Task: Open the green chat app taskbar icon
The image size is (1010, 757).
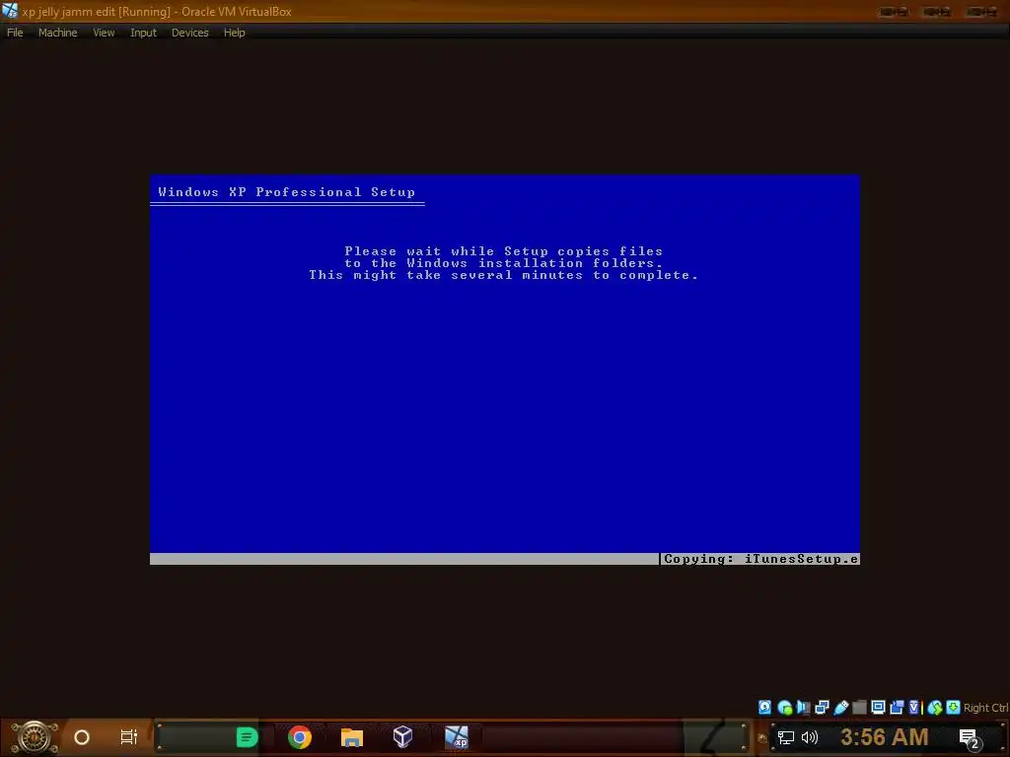Action: click(247, 737)
